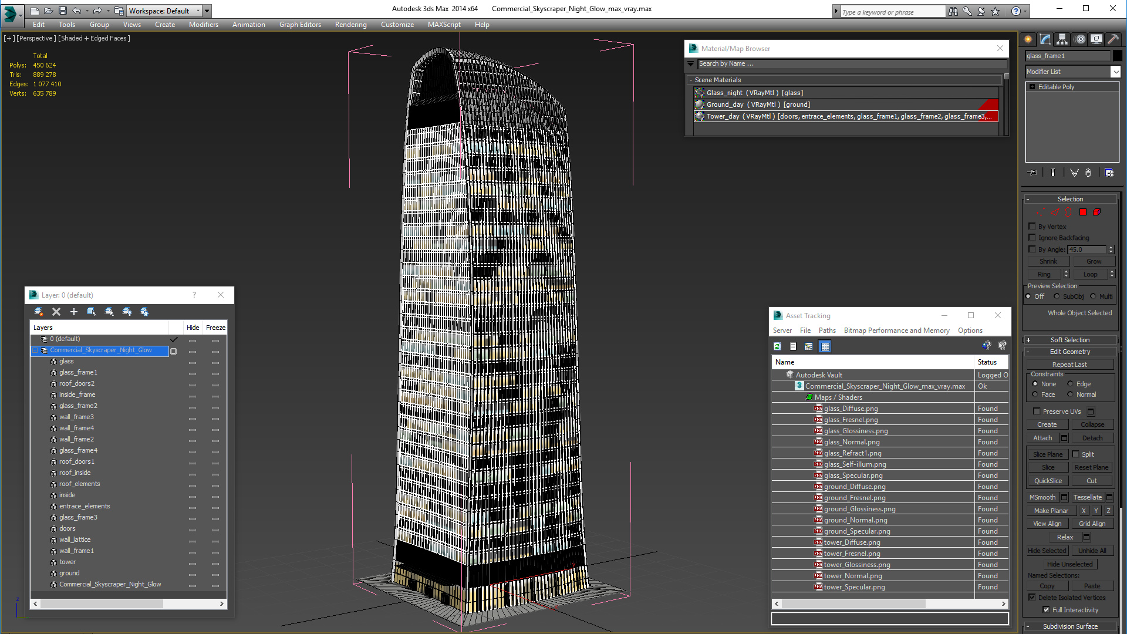Open the Hierarchy command panel tab

coord(1062,39)
